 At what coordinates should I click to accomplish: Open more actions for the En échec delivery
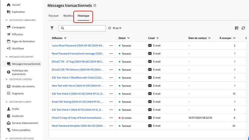[111, 118]
